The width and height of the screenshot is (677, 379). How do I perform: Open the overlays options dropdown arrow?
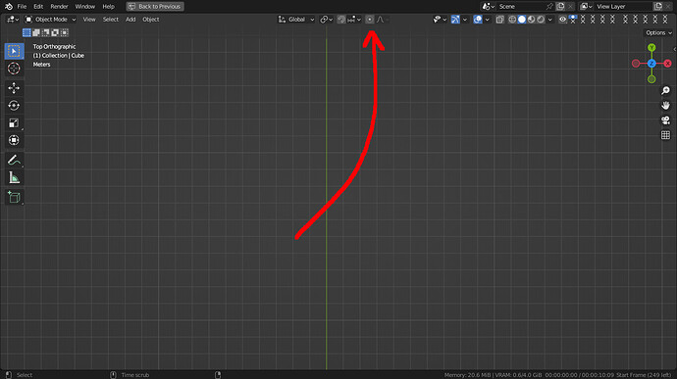pos(488,20)
